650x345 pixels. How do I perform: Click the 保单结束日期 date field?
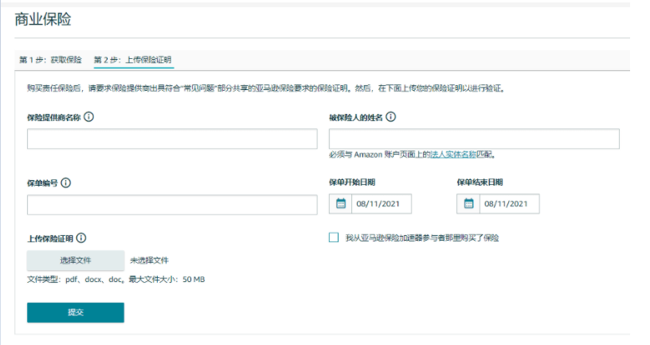(x=510, y=204)
